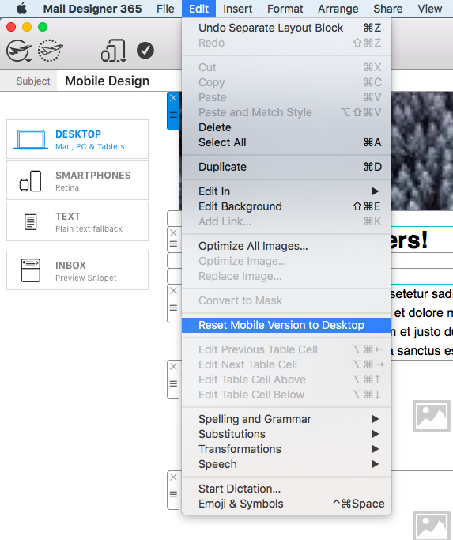Image resolution: width=453 pixels, height=540 pixels.
Task: Click the send email airplane icon
Action: click(x=19, y=51)
